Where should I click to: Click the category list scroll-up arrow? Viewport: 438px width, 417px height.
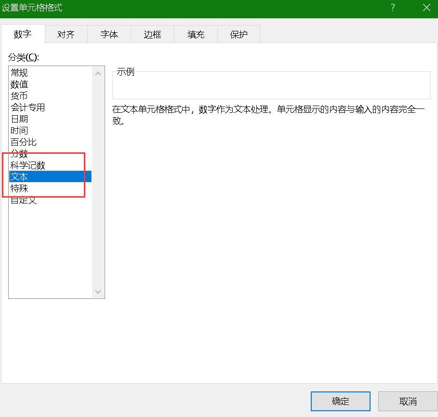point(98,74)
